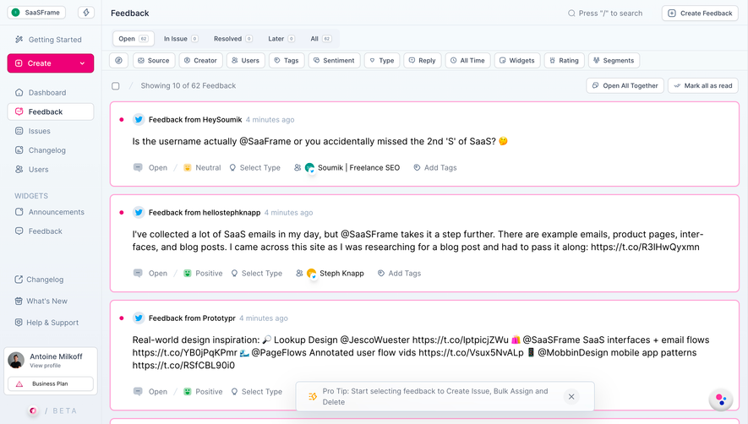Dismiss the Pro Tip notification
Image resolution: width=748 pixels, height=424 pixels.
click(571, 396)
